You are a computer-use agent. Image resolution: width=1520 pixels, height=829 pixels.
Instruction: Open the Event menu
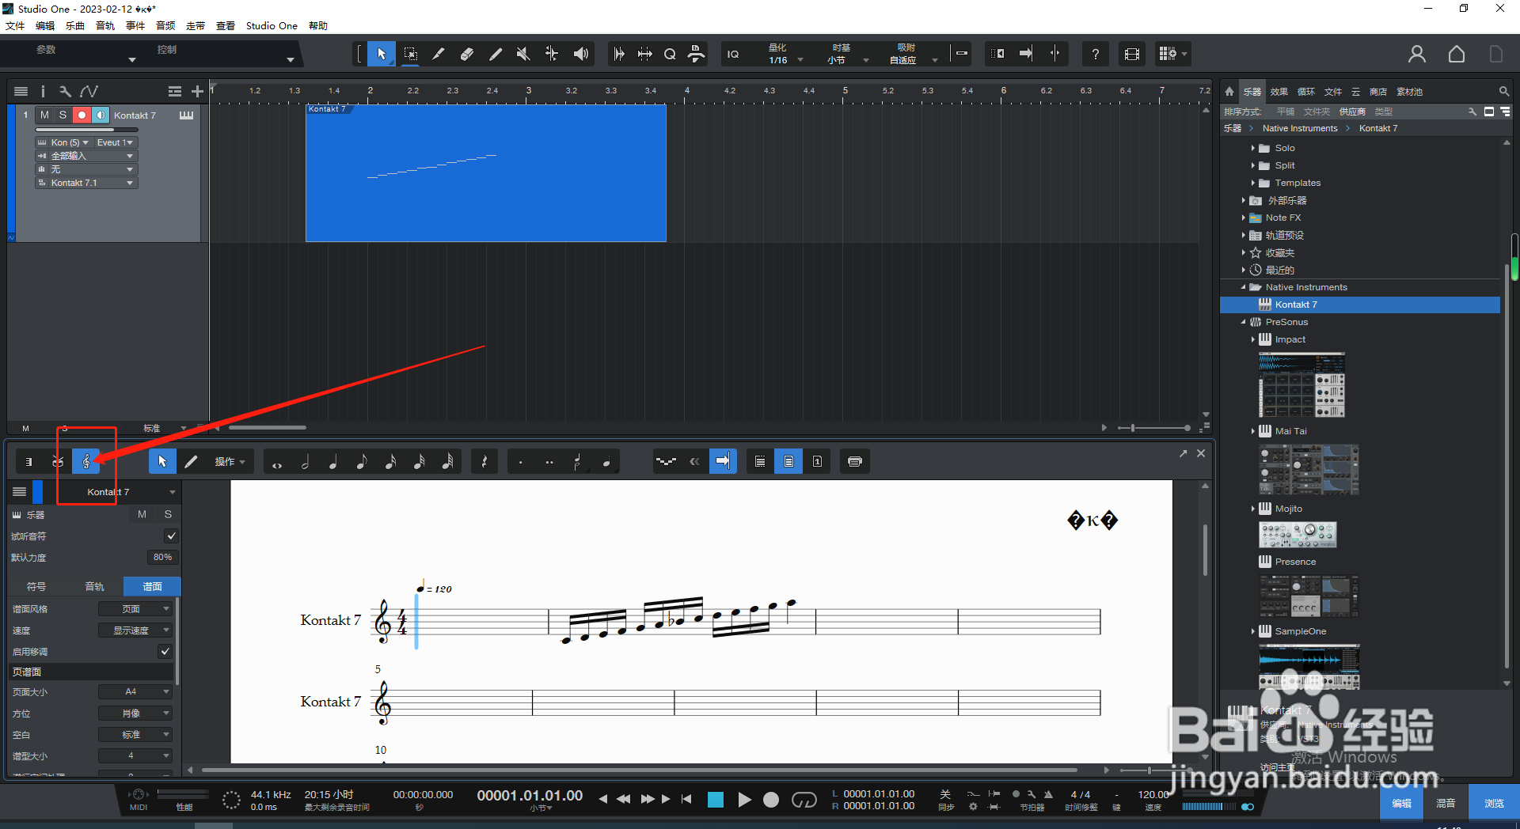[135, 26]
